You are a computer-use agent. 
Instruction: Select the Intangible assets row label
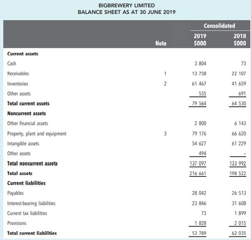[x=23, y=143]
